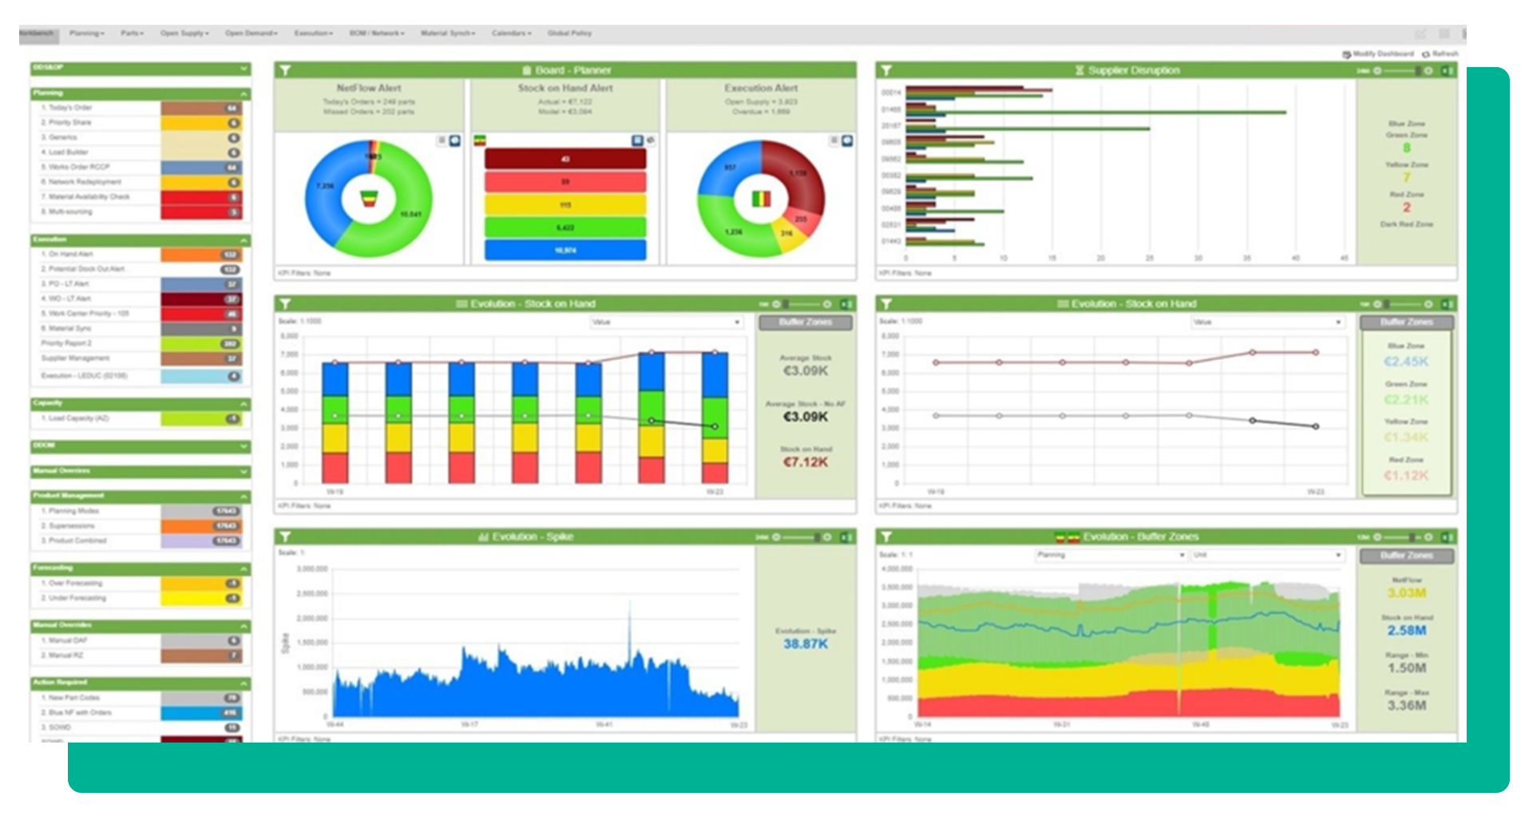Screen dimensions: 1521x824
Task: Collapse the Planning section in the left sidebar
Action: [x=244, y=93]
